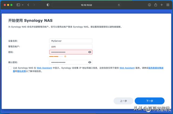Image resolution: width=173 pixels, height=114 pixels.
Task: Click the 确认密码 label
Action: point(13,62)
